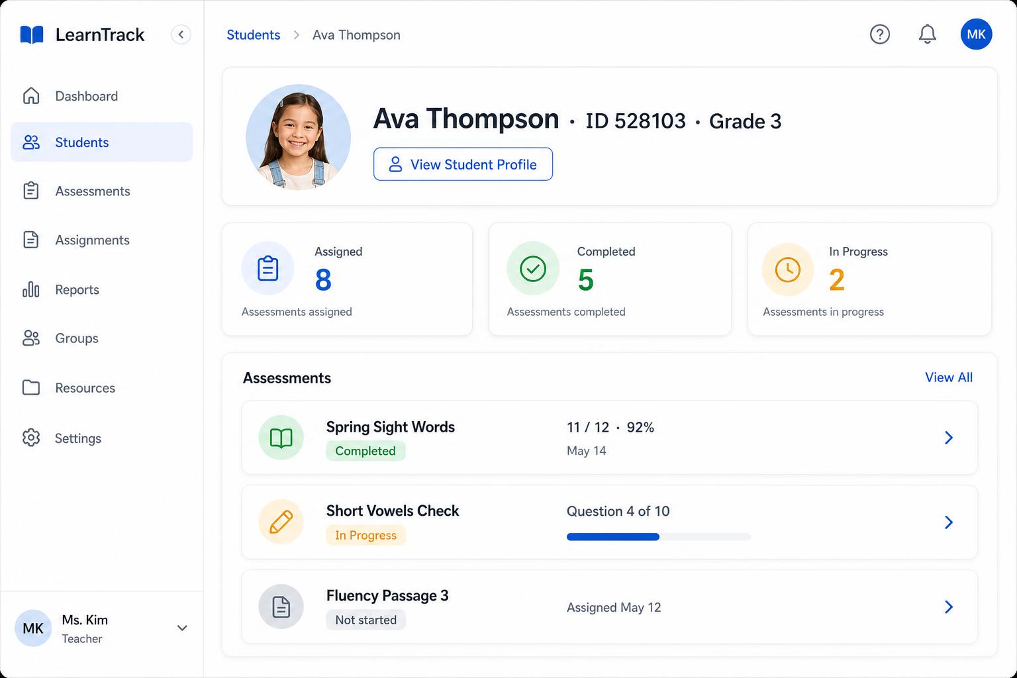Click the Short Vowels Check progress bar

pyautogui.click(x=659, y=537)
